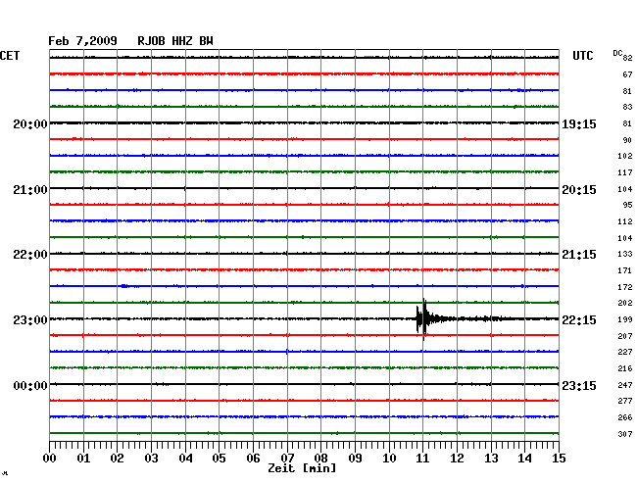Select the minute axis label "03"
Image resolution: width=637 pixels, height=484 pixels.
[x=151, y=459]
